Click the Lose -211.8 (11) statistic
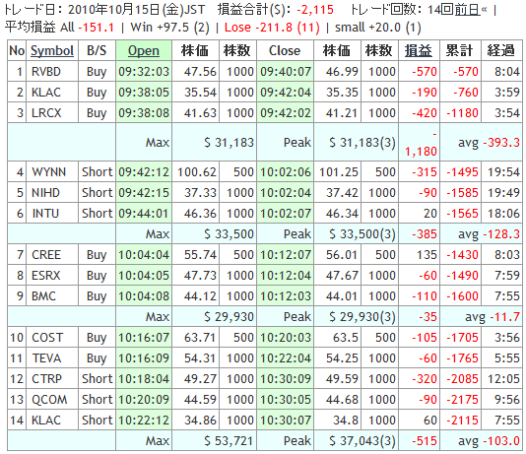The image size is (526, 454). click(272, 28)
